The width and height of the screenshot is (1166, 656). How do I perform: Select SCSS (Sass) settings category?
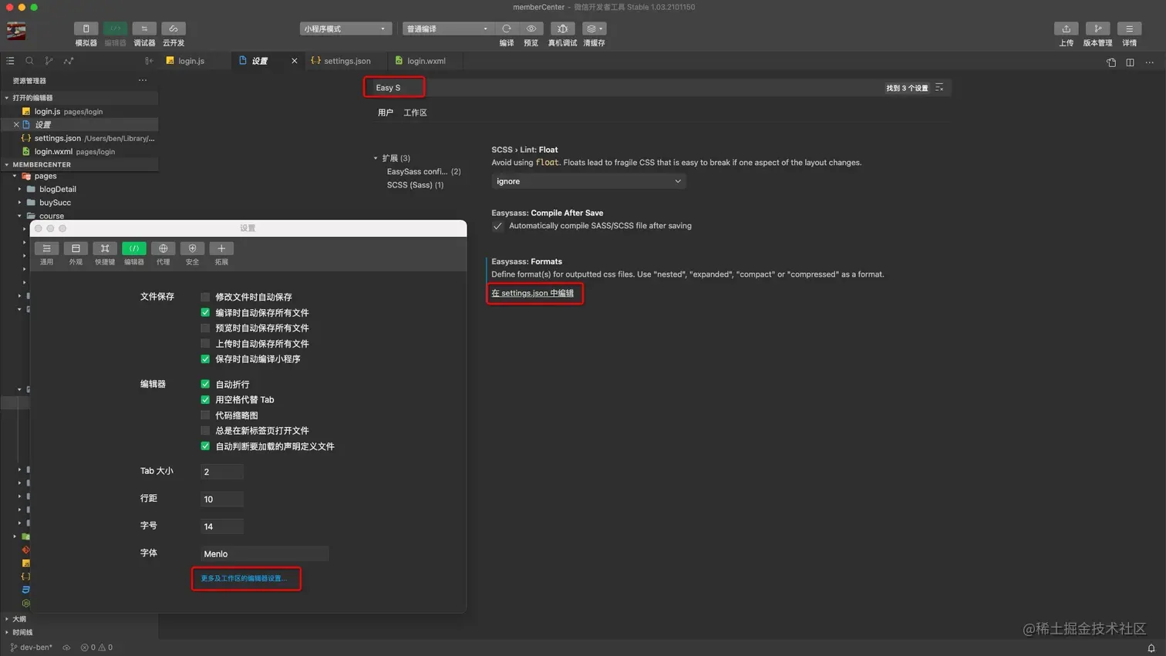tap(415, 185)
